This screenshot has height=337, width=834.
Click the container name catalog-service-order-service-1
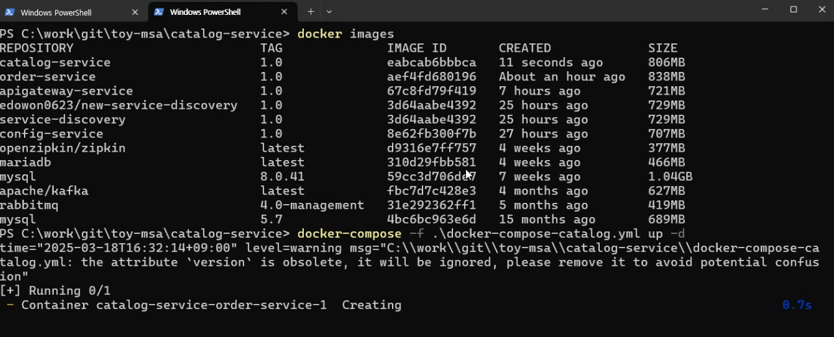(212, 305)
